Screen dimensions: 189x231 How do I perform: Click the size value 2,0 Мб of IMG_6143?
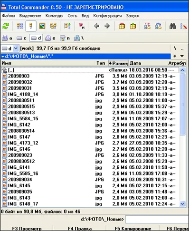[x=120, y=198]
